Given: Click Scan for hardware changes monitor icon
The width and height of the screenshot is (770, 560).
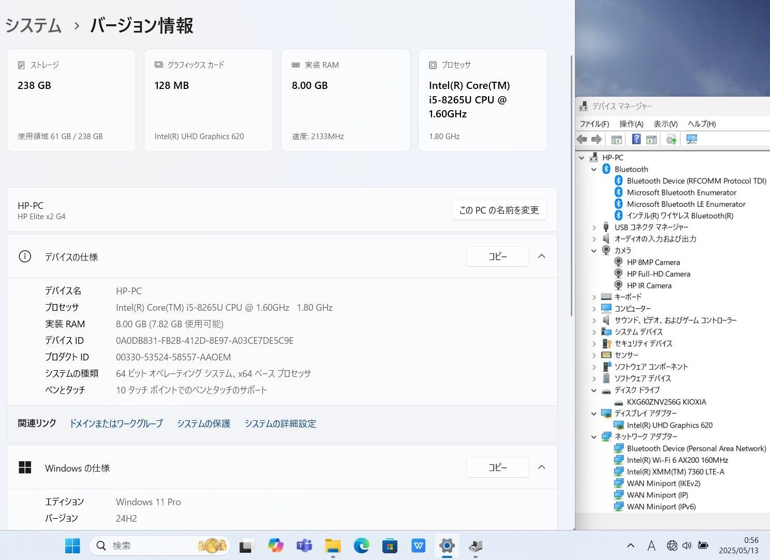Looking at the screenshot, I should coord(692,139).
